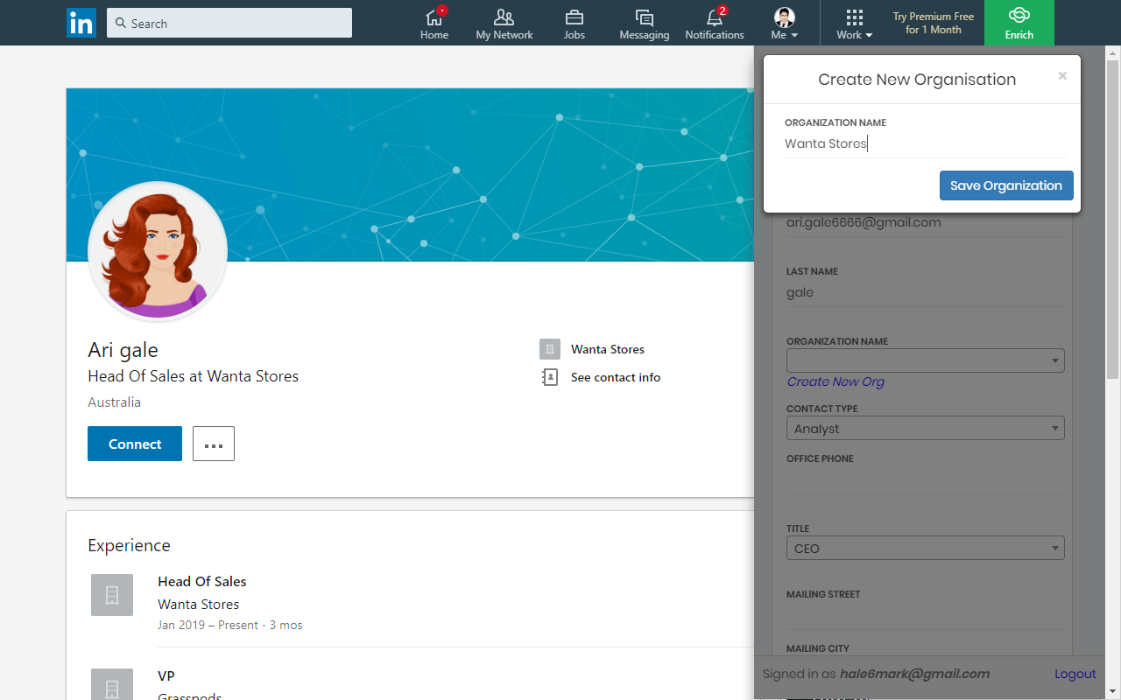Click the LinkedIn Search field
1121x700 pixels.
click(x=229, y=24)
